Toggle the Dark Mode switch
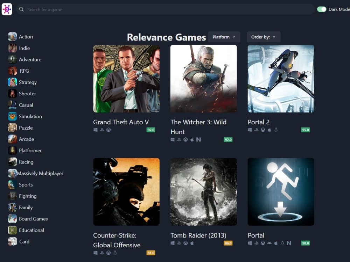 322,9
